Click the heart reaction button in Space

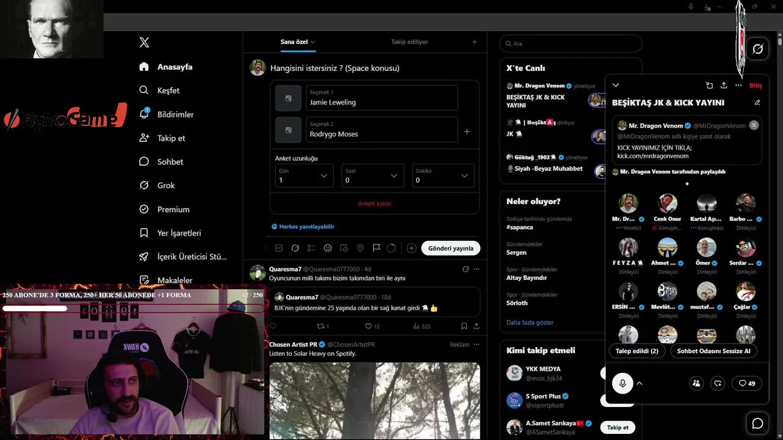pos(718,384)
